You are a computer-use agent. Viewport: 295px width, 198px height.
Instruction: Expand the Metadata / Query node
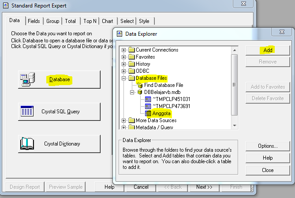(x=123, y=127)
